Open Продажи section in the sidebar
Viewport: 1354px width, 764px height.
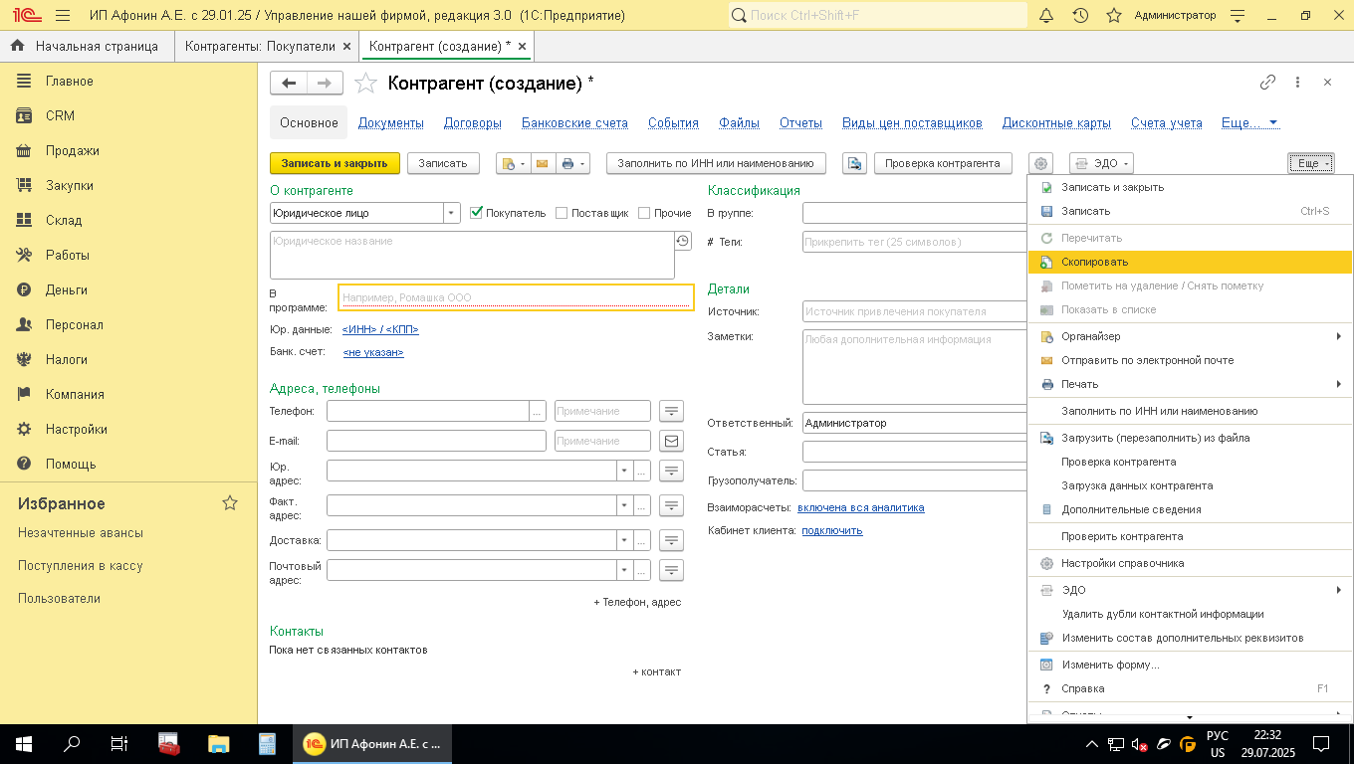(x=72, y=150)
